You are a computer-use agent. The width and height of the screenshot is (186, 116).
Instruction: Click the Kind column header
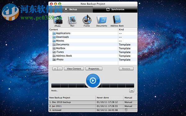point(128,29)
